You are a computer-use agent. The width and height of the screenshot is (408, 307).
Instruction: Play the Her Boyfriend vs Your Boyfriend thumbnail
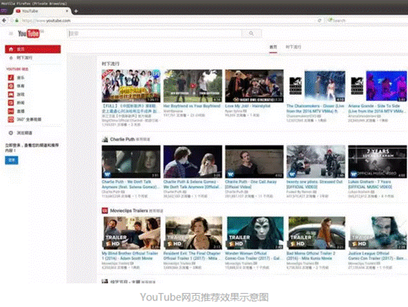tap(193, 86)
